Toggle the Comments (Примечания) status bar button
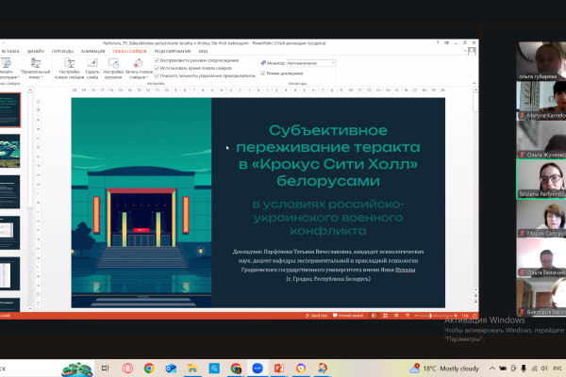 pos(348,316)
